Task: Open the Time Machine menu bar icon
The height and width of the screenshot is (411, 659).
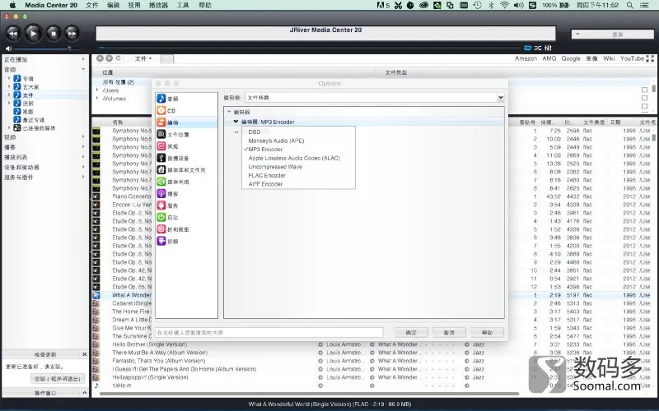Action: point(477,5)
